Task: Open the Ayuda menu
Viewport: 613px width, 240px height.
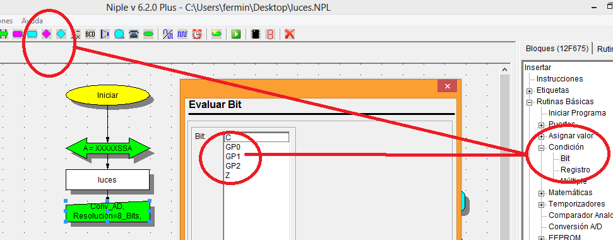Action: coord(32,21)
